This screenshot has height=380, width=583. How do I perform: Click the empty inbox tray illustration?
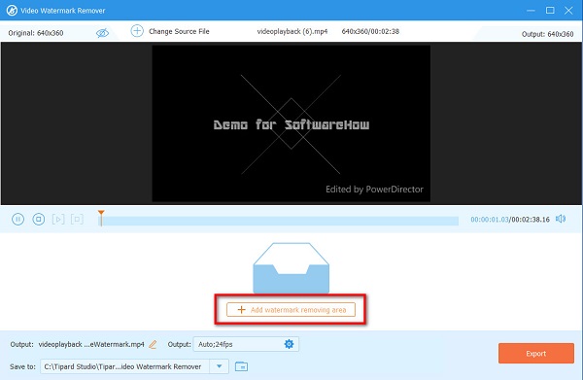(291, 268)
